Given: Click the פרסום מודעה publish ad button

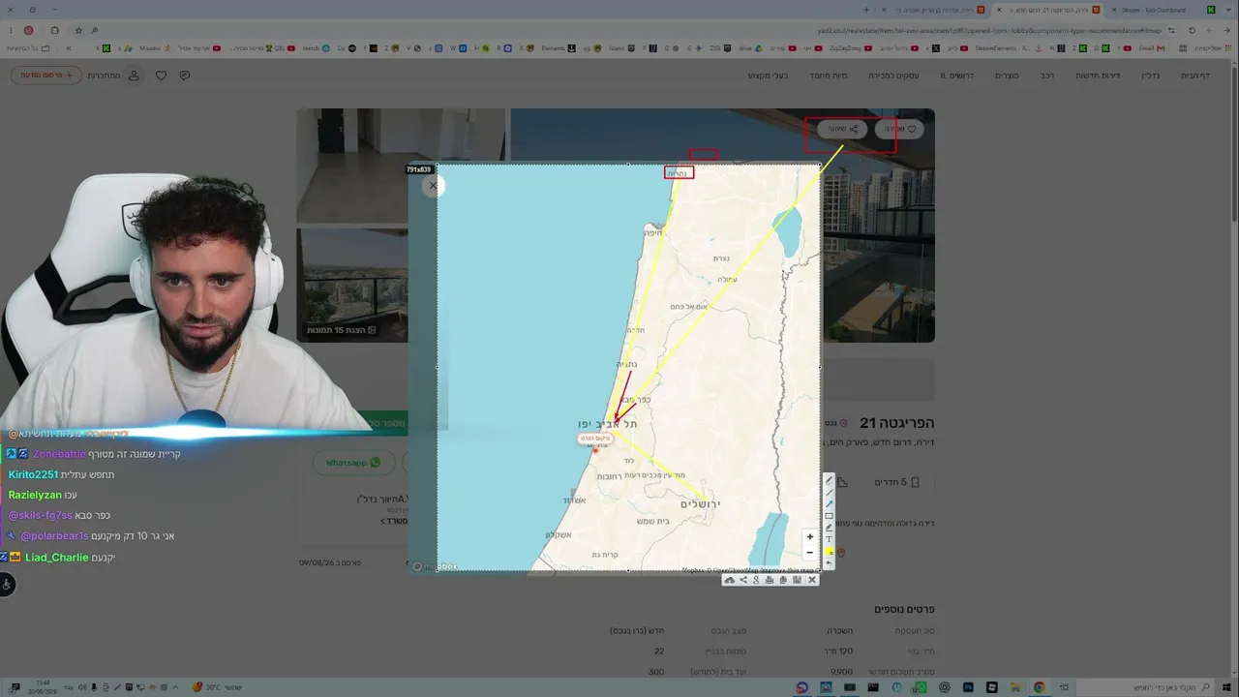Looking at the screenshot, I should click(x=46, y=75).
